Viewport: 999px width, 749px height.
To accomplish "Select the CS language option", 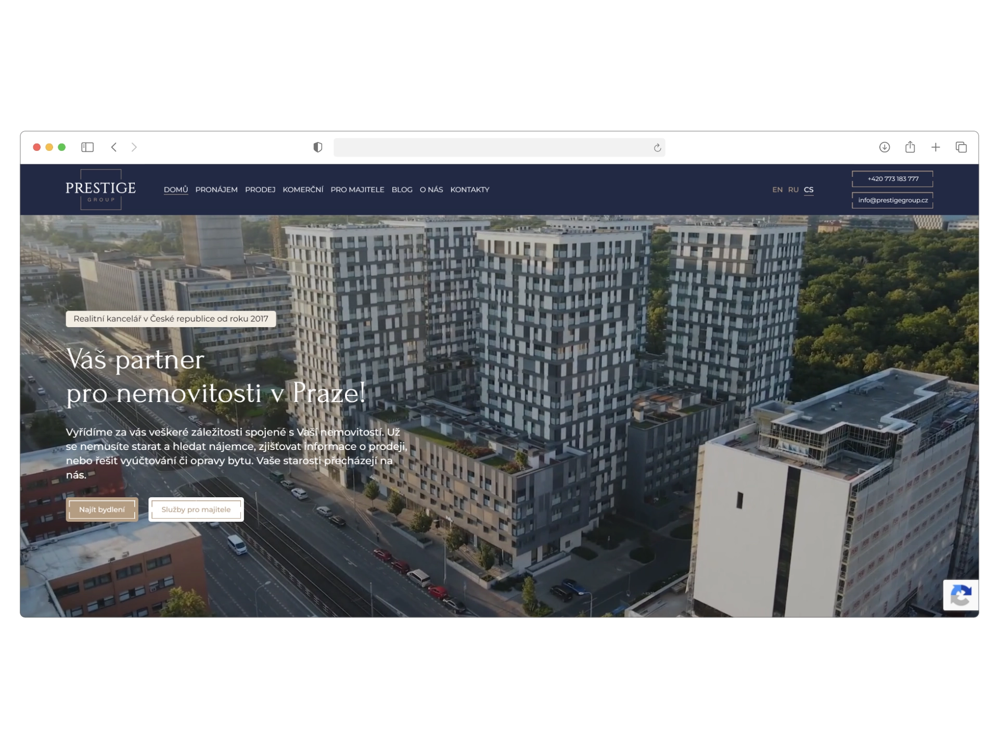I will [x=809, y=190].
